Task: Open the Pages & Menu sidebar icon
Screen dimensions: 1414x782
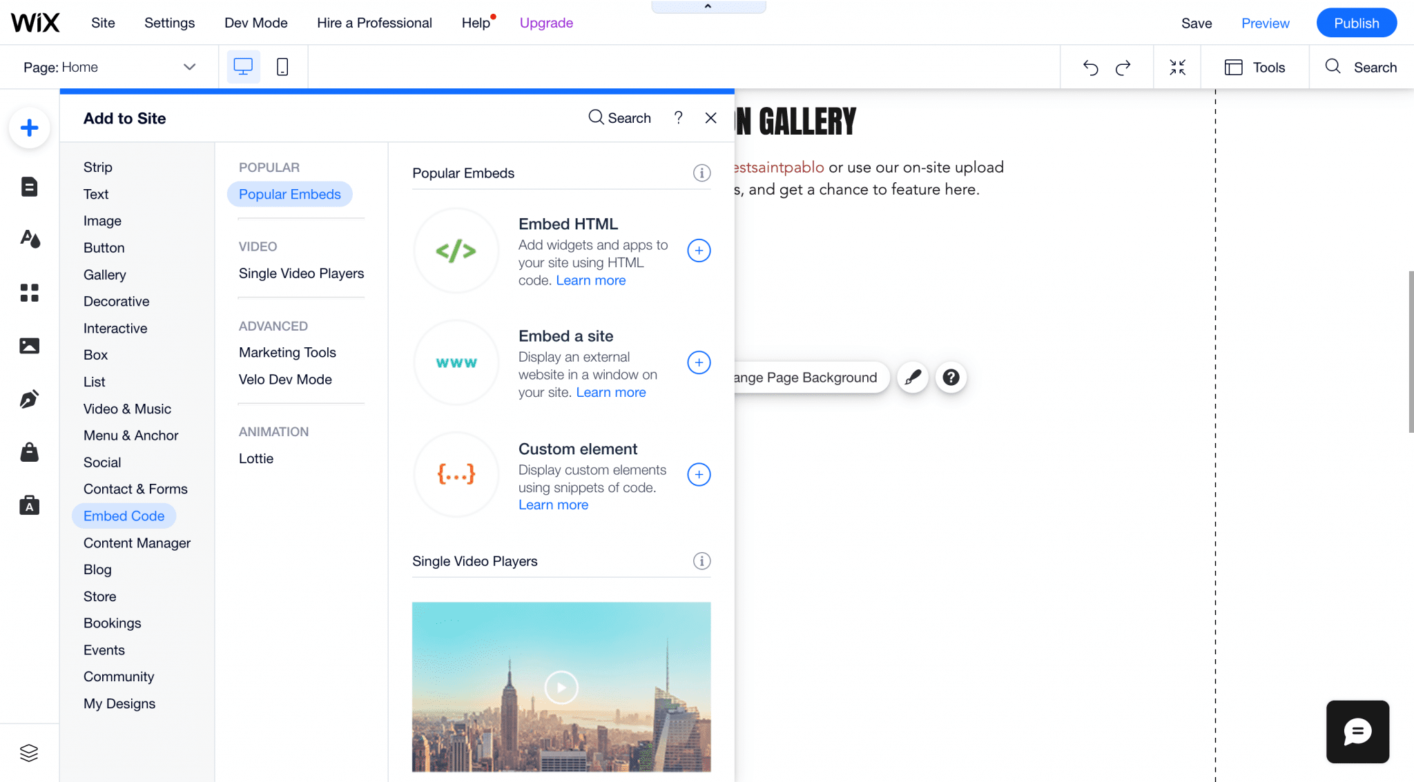Action: 29,186
